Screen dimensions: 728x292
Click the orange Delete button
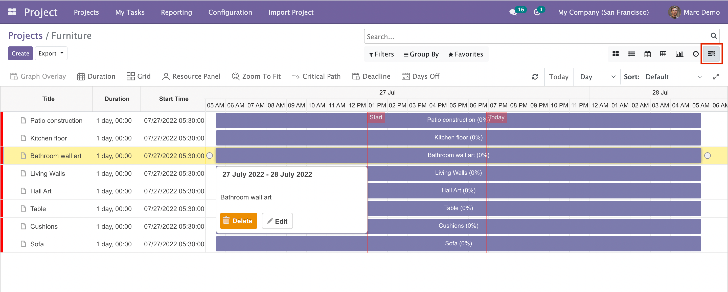tap(238, 221)
